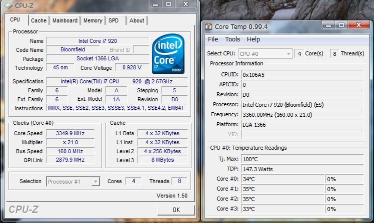The image size is (374, 223).
Task: Click the Tj. Max field '100°C'
Action: click(x=302, y=159)
